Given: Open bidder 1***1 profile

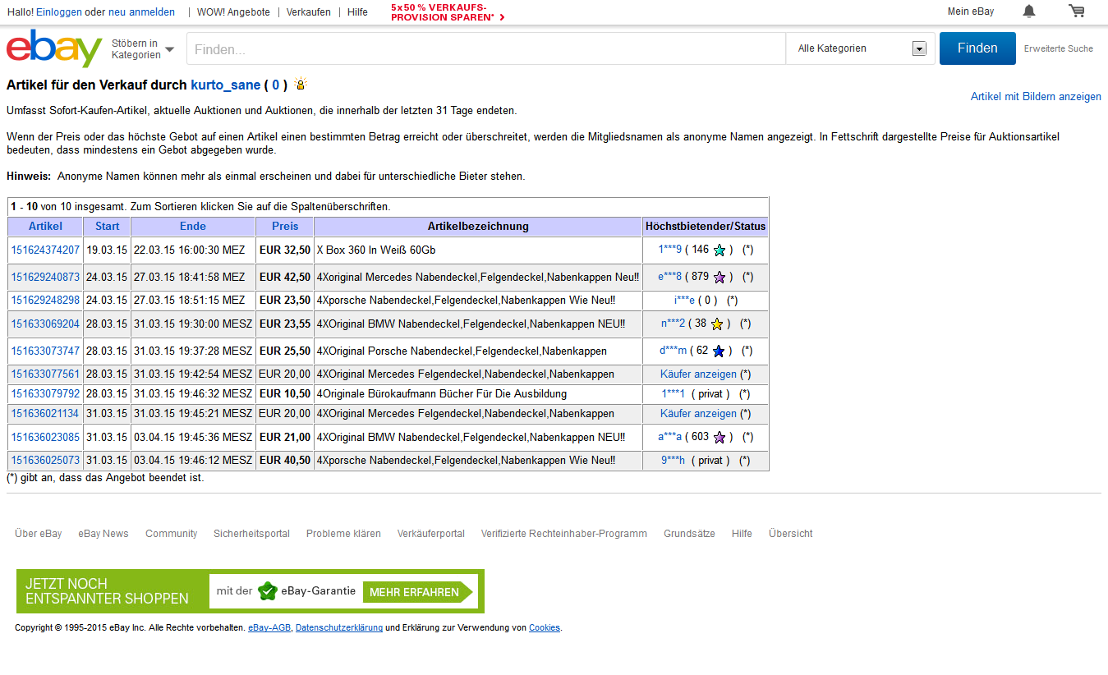Looking at the screenshot, I should click(x=674, y=394).
